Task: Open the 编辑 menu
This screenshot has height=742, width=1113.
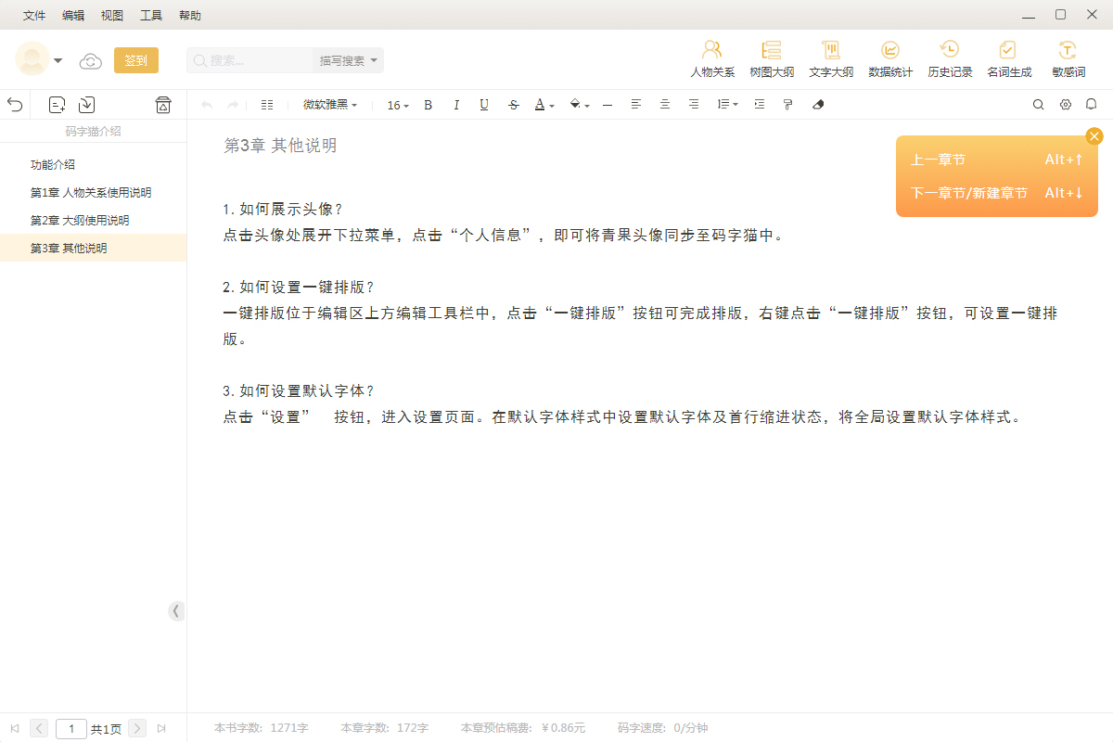Action: tap(73, 15)
